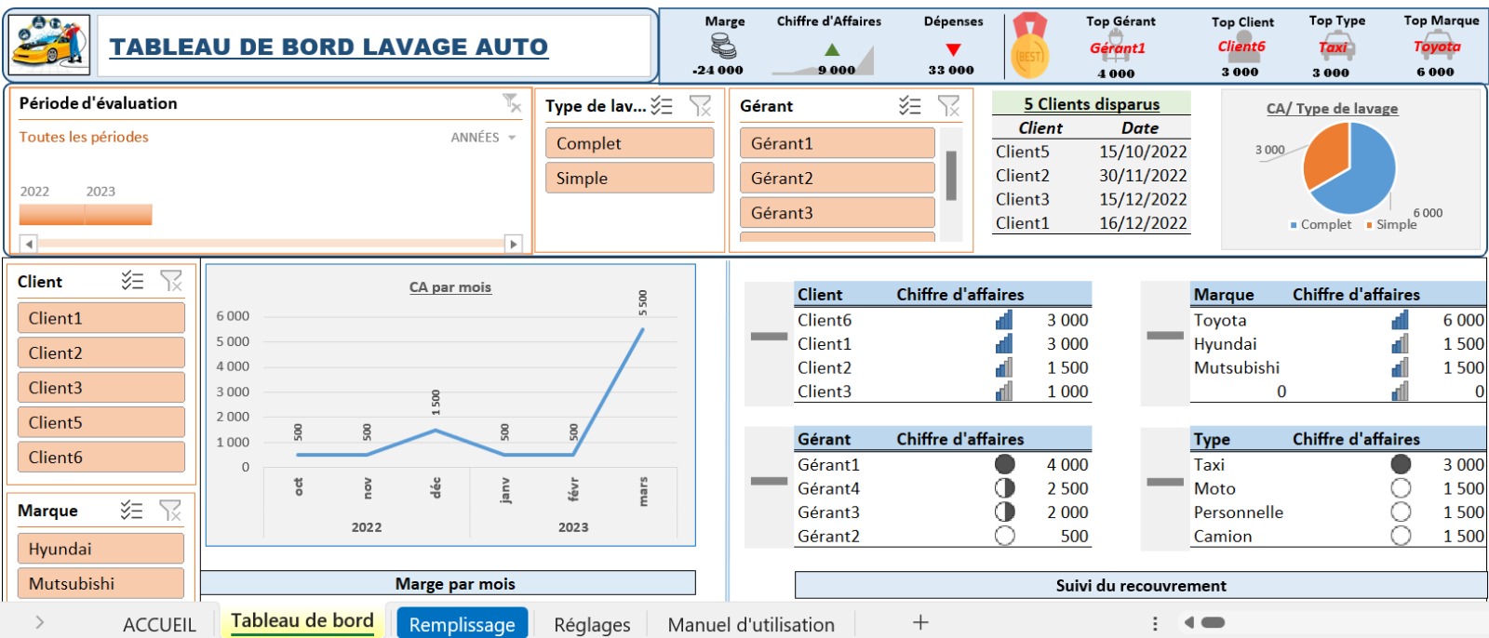Click the car wash logo image
The image size is (1489, 638).
[x=50, y=45]
